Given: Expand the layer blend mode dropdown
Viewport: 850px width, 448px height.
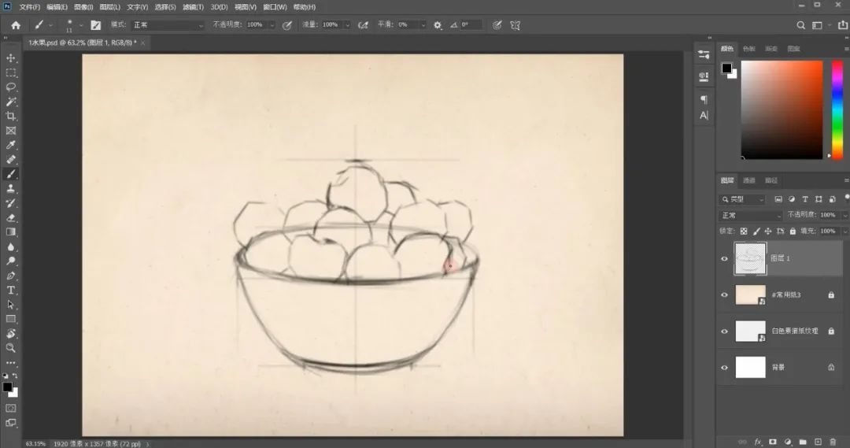Looking at the screenshot, I should tap(750, 215).
